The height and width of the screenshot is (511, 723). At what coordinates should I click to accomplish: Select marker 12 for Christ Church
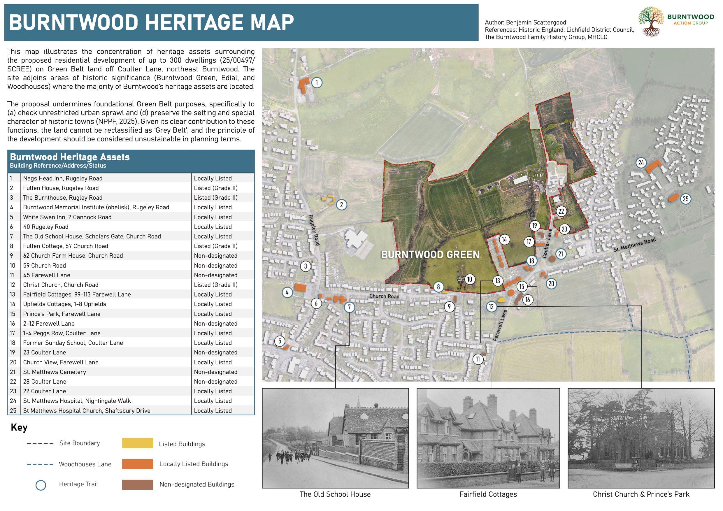tap(491, 306)
